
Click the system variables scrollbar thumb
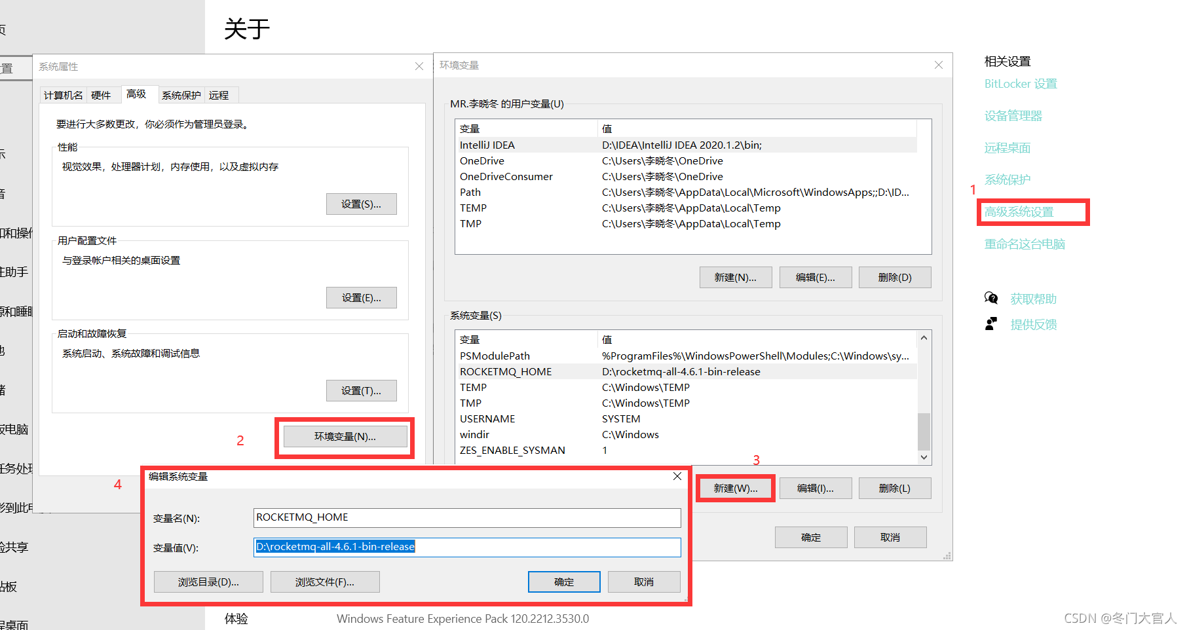(924, 432)
